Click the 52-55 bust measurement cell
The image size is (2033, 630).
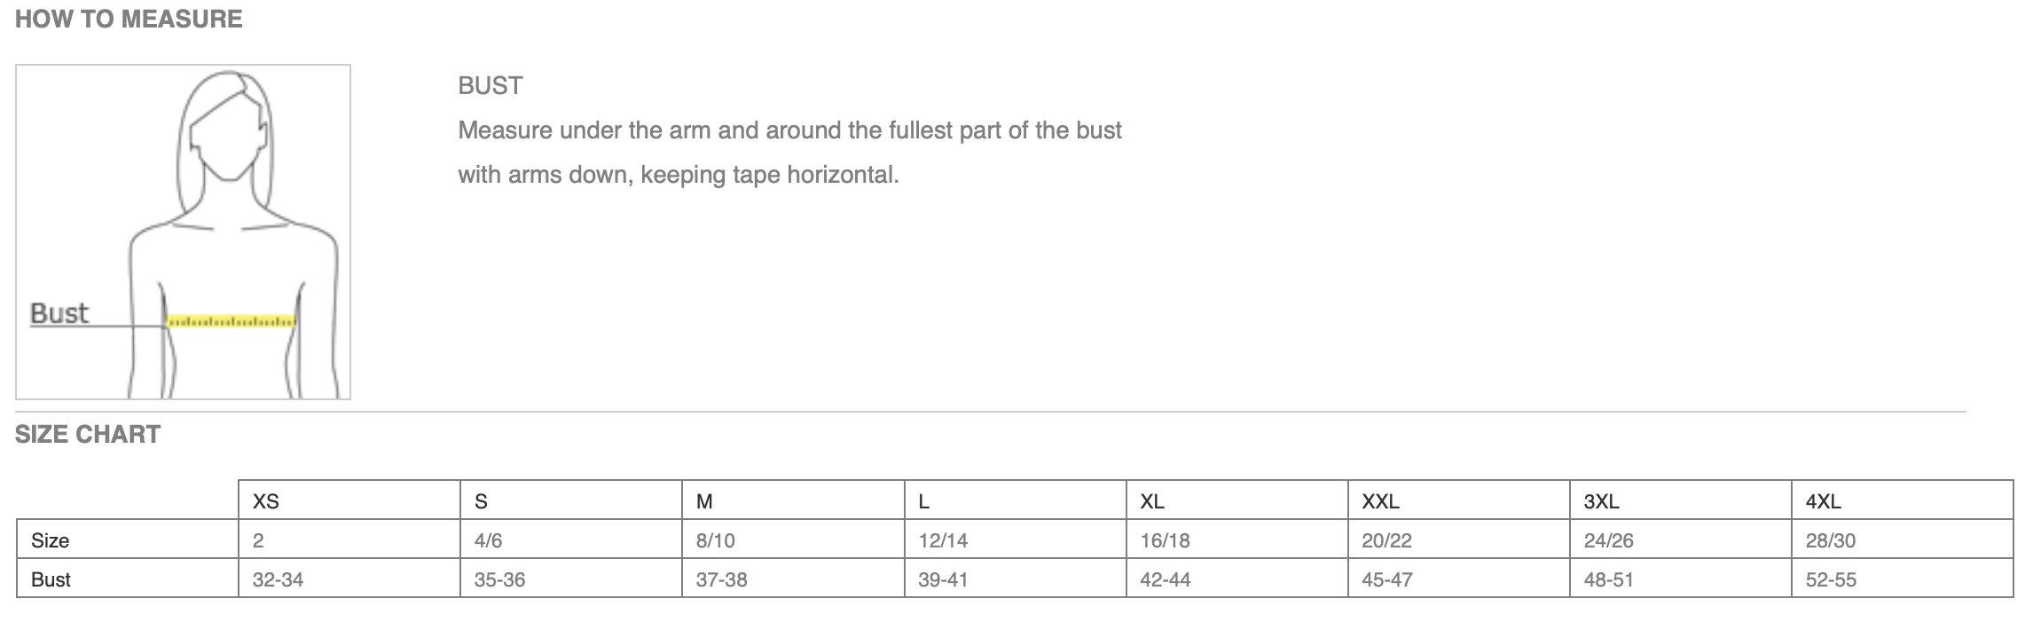(x=1903, y=579)
